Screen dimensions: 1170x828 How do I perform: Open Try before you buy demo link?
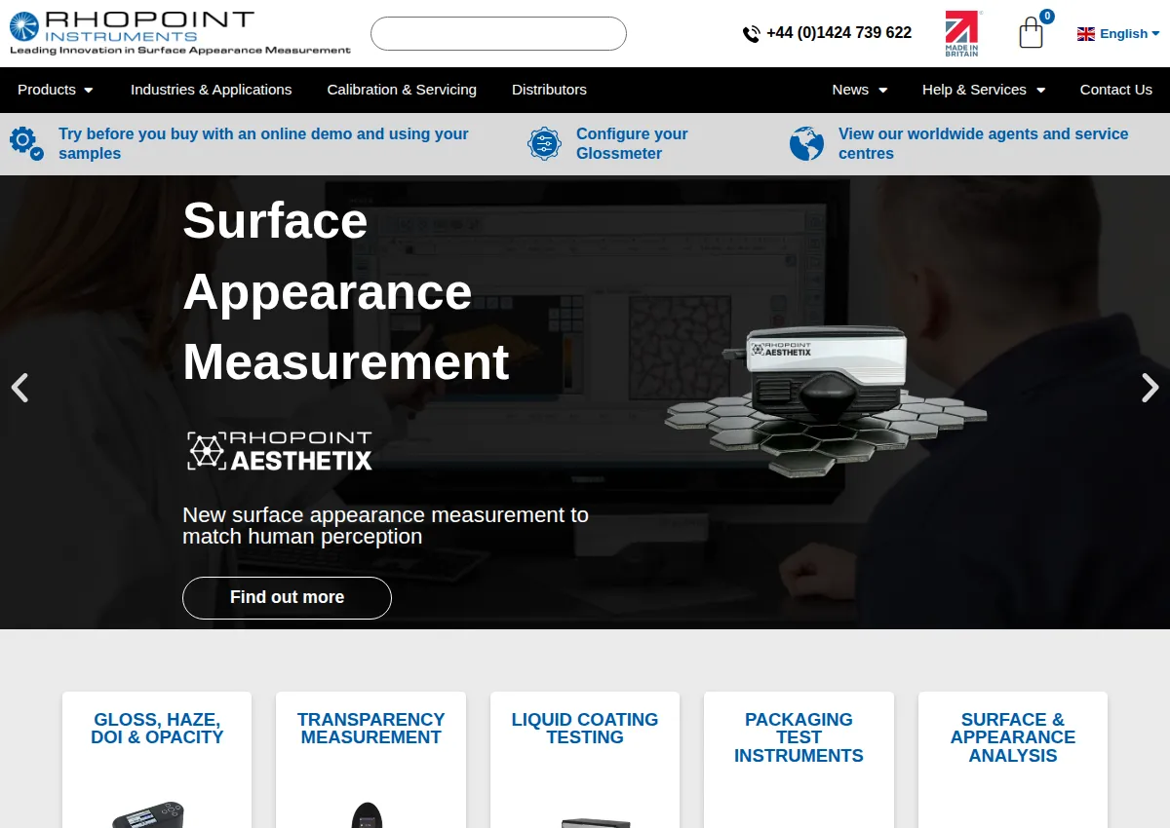[263, 143]
